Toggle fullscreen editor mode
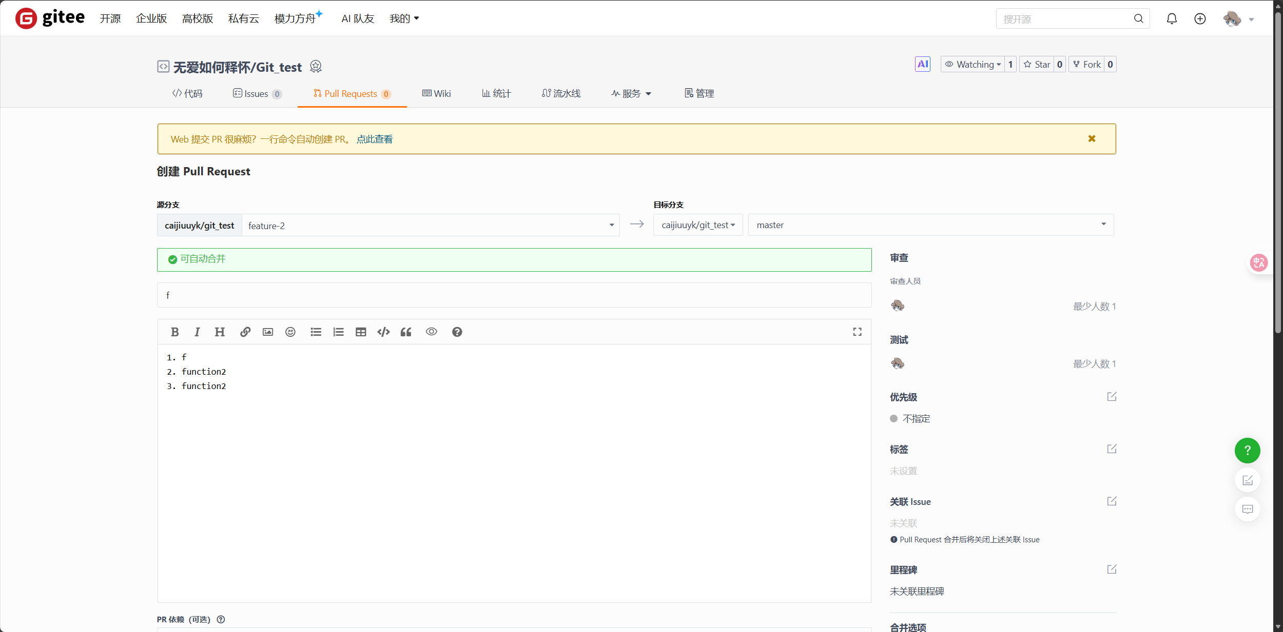Image resolution: width=1283 pixels, height=632 pixels. pyautogui.click(x=857, y=332)
